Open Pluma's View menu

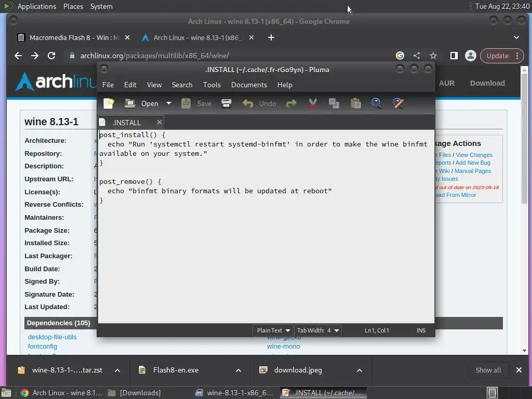pyautogui.click(x=154, y=85)
